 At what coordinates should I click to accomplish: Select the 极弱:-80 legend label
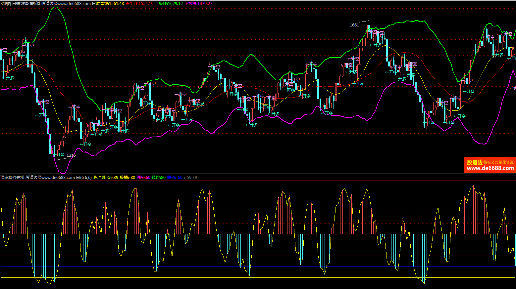[128, 178]
